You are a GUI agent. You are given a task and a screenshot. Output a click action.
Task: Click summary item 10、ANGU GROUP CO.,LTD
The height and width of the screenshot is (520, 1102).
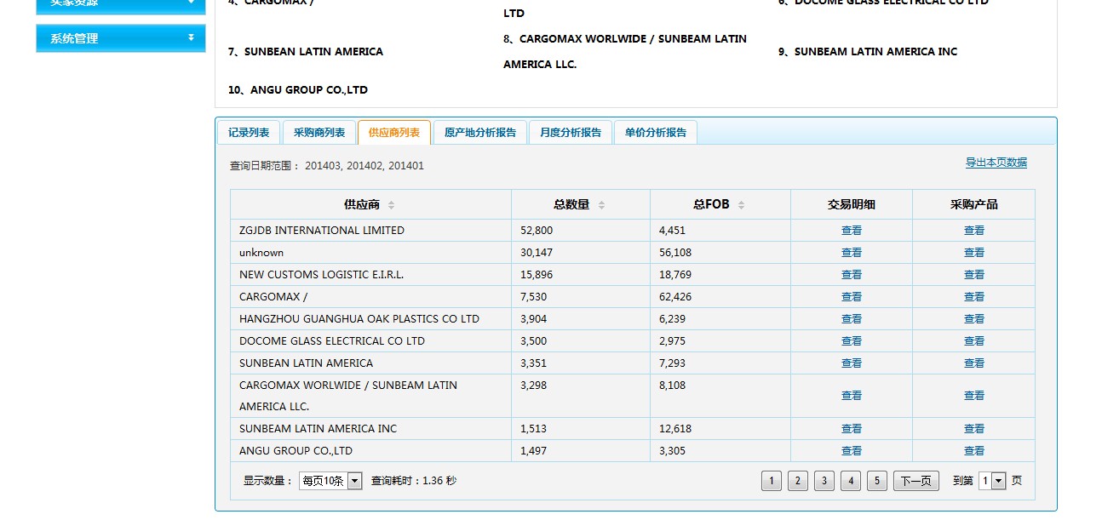point(298,90)
